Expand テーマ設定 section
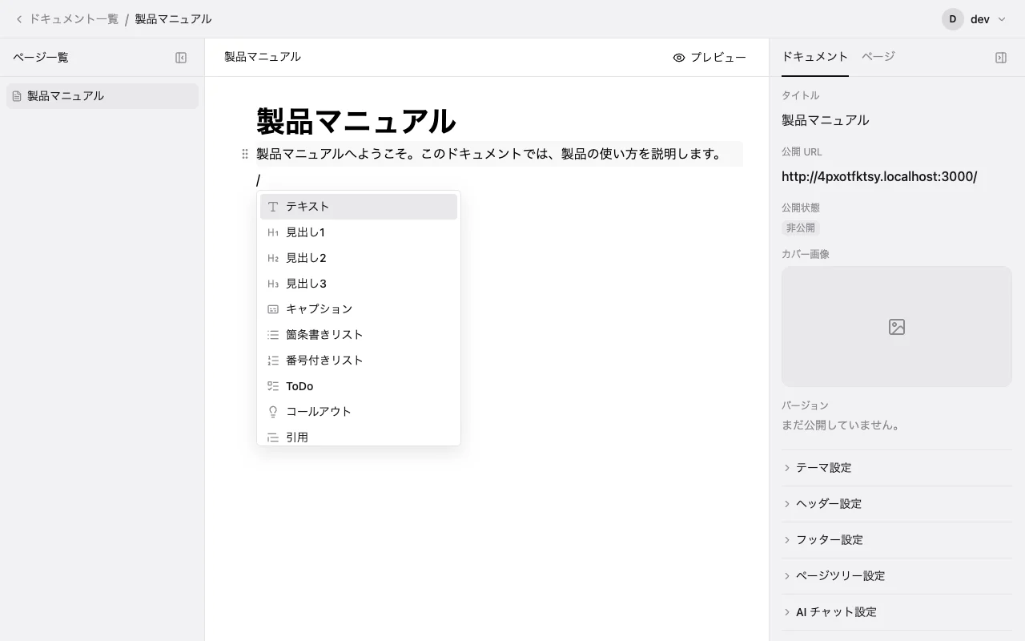The height and width of the screenshot is (641, 1025). [x=897, y=468]
